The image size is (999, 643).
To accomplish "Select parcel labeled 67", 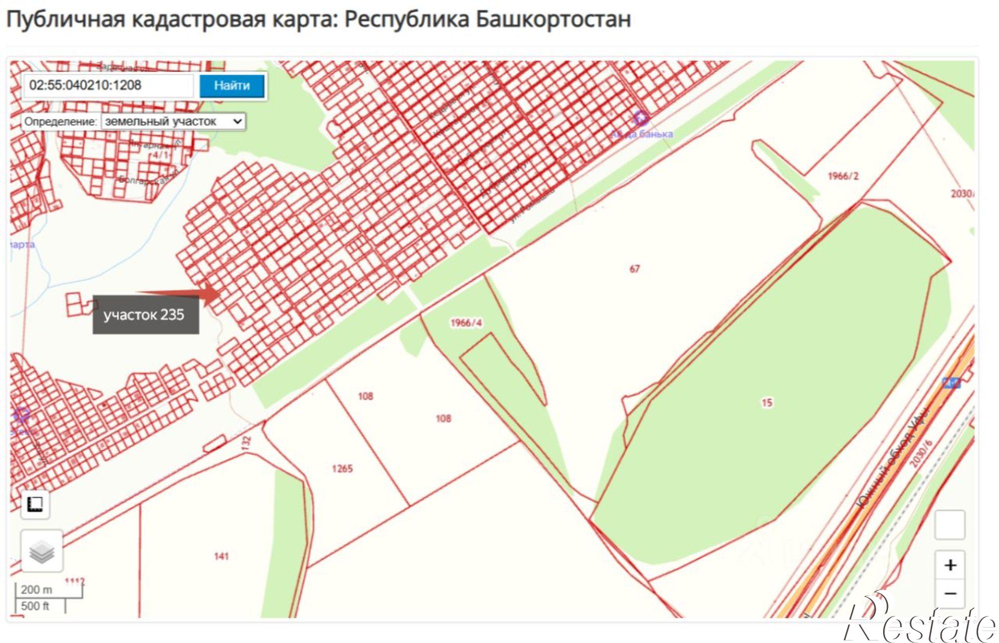I will click(634, 269).
